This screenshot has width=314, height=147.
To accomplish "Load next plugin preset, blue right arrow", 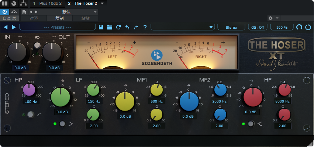I will pyautogui.click(x=14, y=27).
